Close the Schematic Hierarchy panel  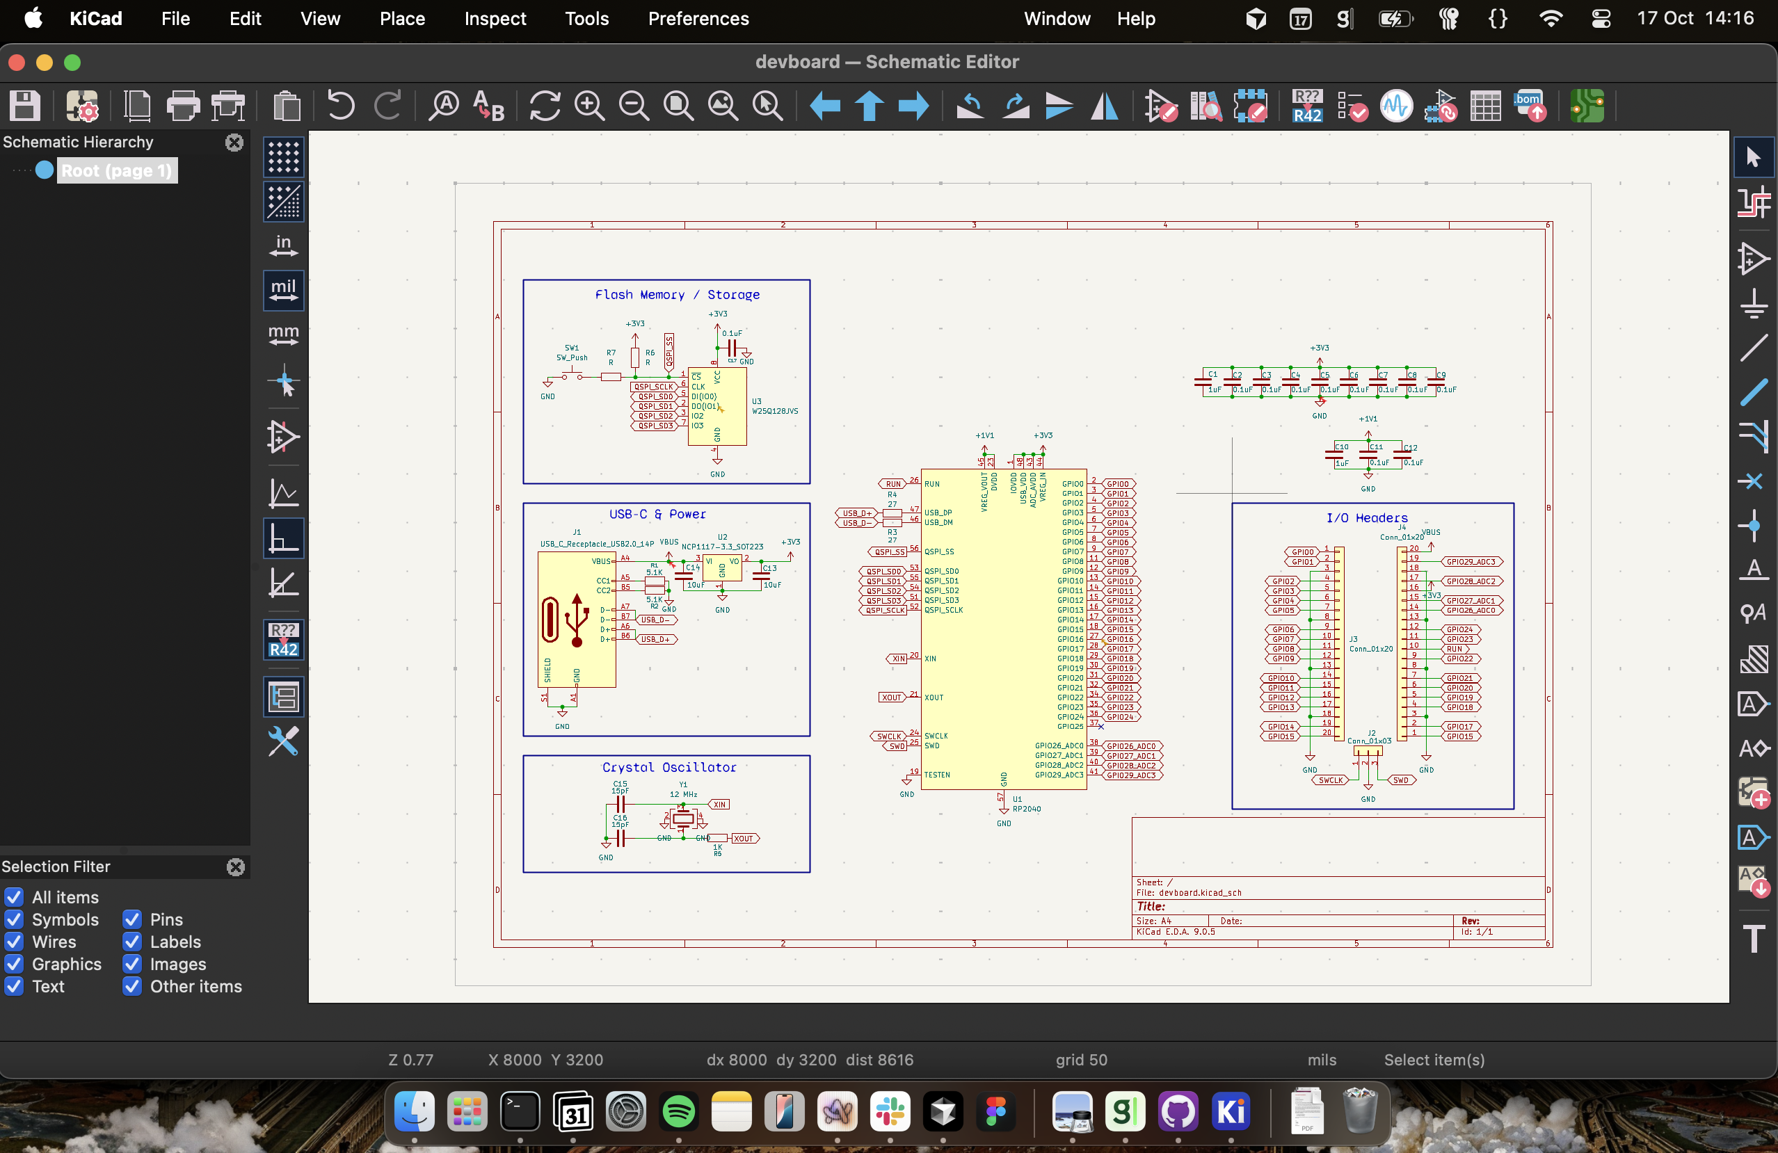(234, 143)
